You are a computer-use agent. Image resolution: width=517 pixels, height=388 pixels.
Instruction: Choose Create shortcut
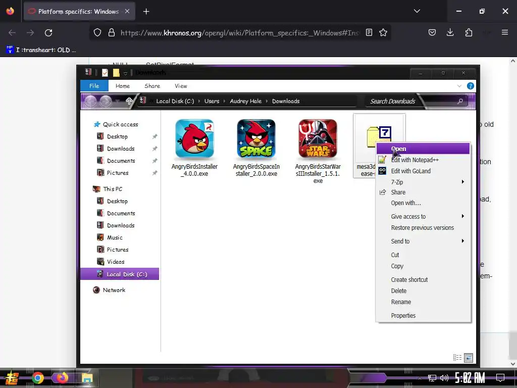click(x=424, y=280)
